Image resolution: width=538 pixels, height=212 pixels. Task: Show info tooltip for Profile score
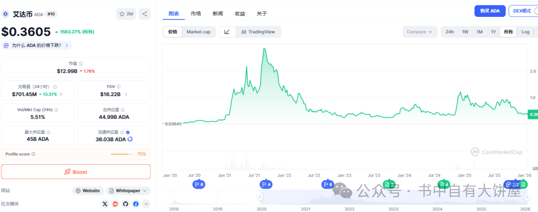(x=33, y=154)
